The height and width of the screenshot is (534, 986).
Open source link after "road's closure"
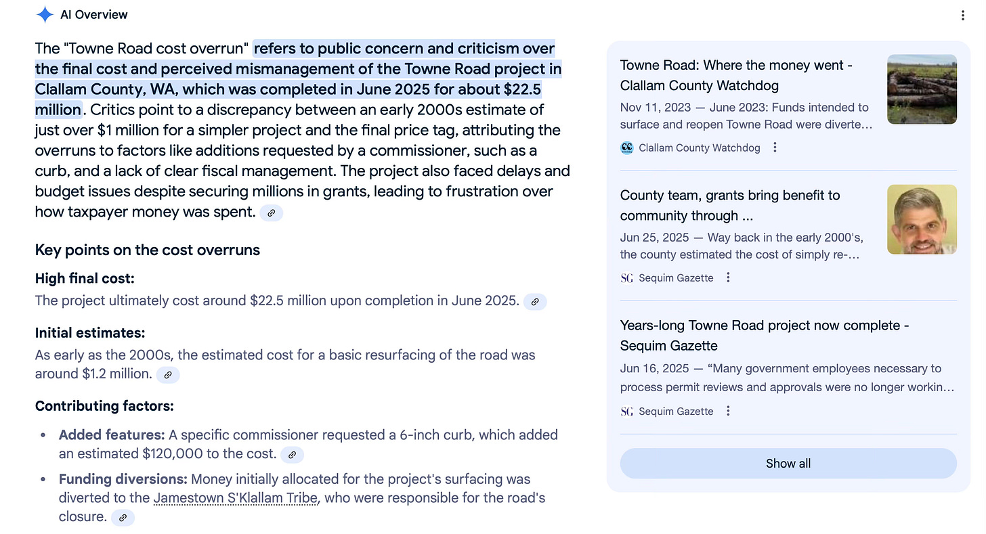pos(123,518)
